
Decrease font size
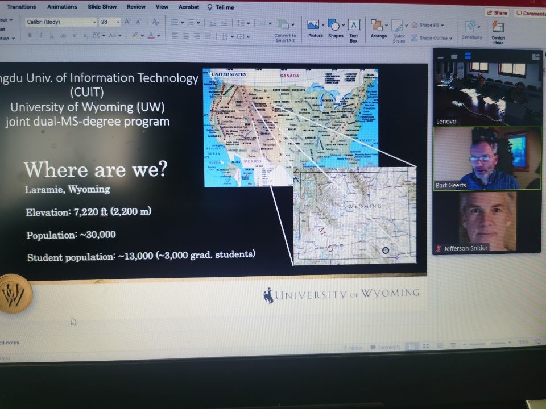click(138, 22)
